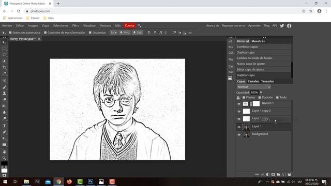Select the Magic Wand selection tool
This screenshot has height=186, width=331.
[4, 61]
